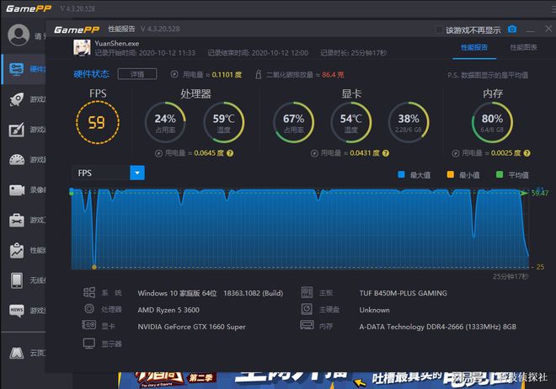Click the graphics card power help icon
This screenshot has width=556, height=389.
pyautogui.click(x=386, y=153)
